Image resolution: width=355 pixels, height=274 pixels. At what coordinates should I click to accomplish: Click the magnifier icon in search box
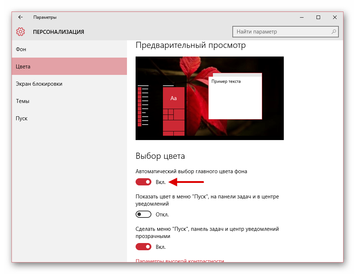point(334,32)
